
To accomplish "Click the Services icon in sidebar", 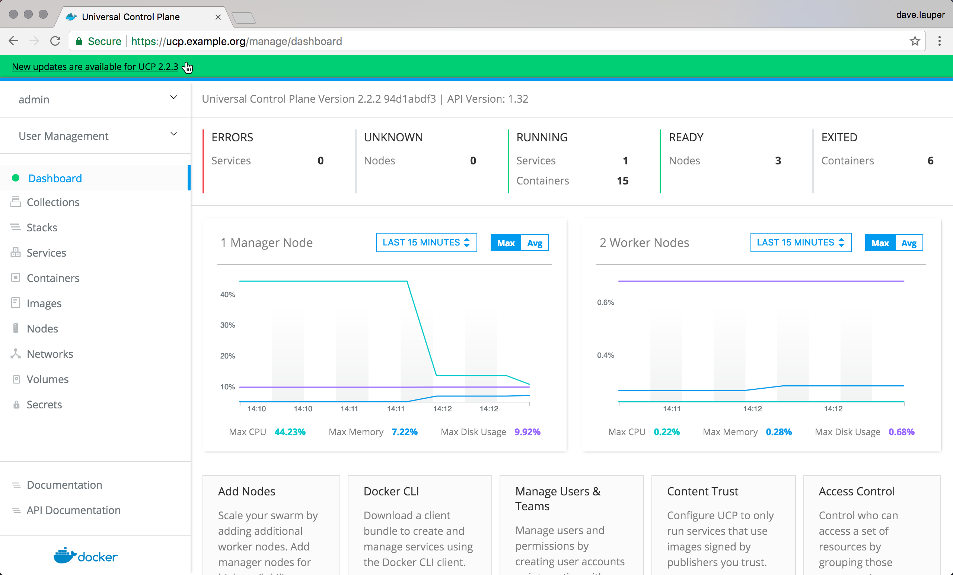I will click(x=16, y=252).
